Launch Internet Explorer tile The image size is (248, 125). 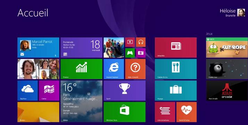tap(114, 69)
